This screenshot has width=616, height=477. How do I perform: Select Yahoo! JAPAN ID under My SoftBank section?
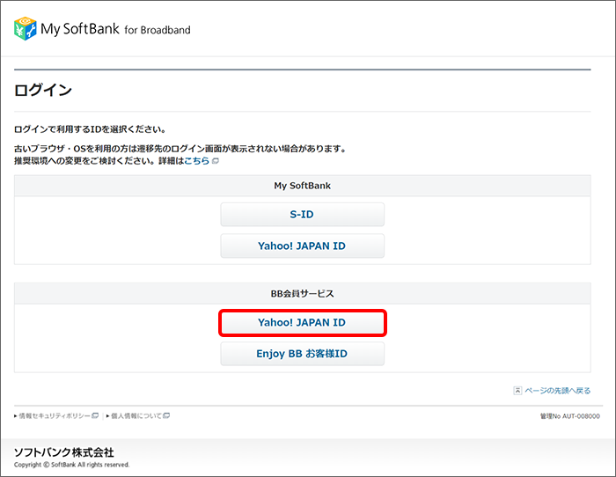[302, 246]
